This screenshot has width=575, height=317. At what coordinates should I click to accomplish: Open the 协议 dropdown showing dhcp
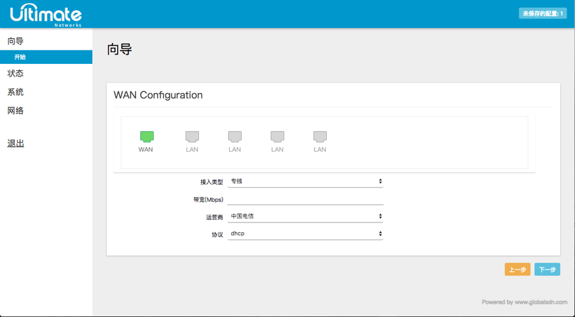305,234
